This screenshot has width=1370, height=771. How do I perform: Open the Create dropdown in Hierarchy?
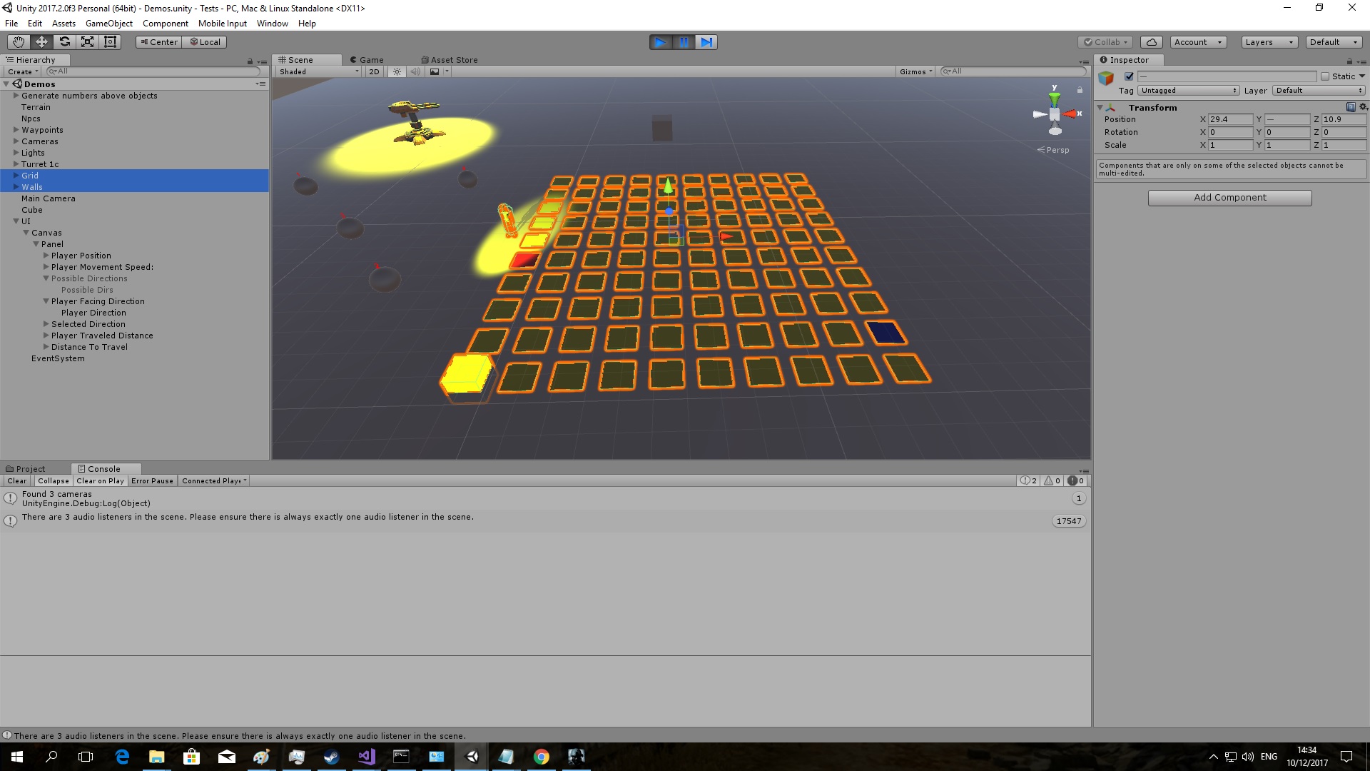tap(22, 71)
